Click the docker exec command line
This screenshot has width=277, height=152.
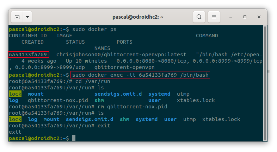tap(140, 75)
